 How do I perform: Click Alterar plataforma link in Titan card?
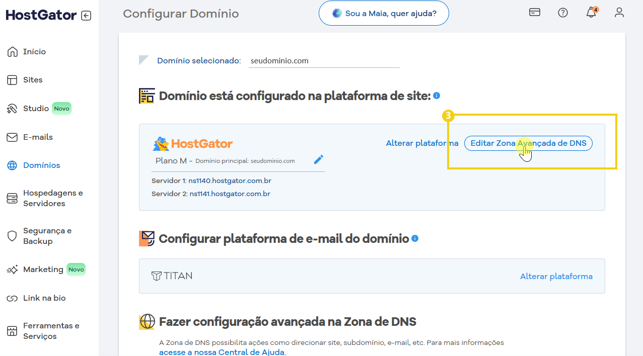pyautogui.click(x=556, y=276)
